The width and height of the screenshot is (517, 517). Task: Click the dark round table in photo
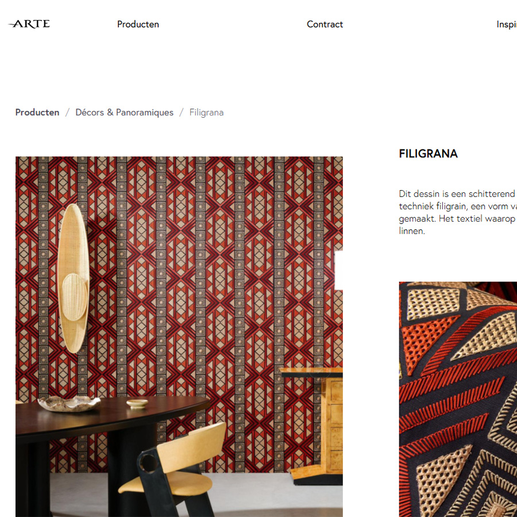109,429
